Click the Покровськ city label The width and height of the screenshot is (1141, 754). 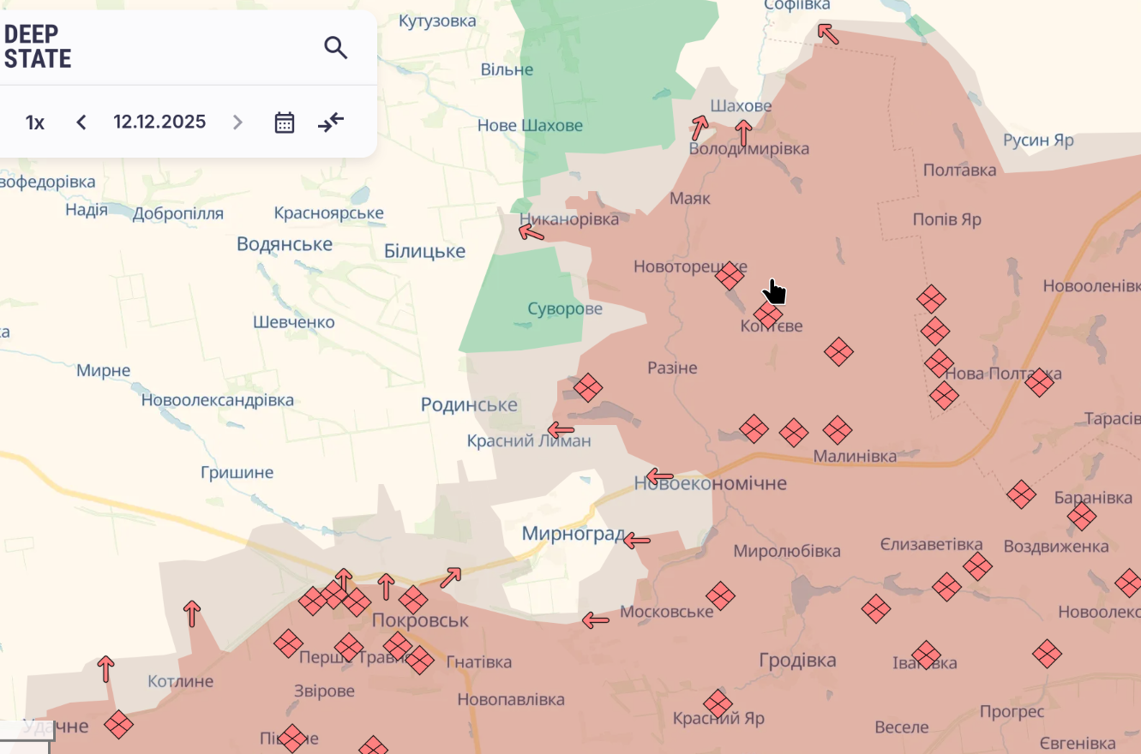420,620
